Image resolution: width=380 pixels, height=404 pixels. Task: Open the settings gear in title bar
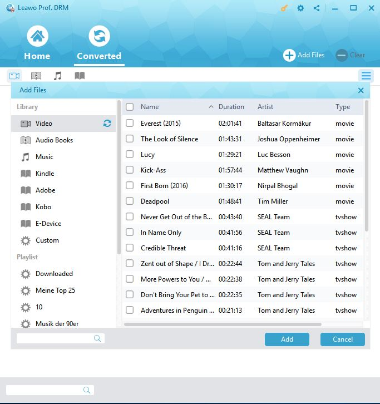pyautogui.click(x=300, y=8)
